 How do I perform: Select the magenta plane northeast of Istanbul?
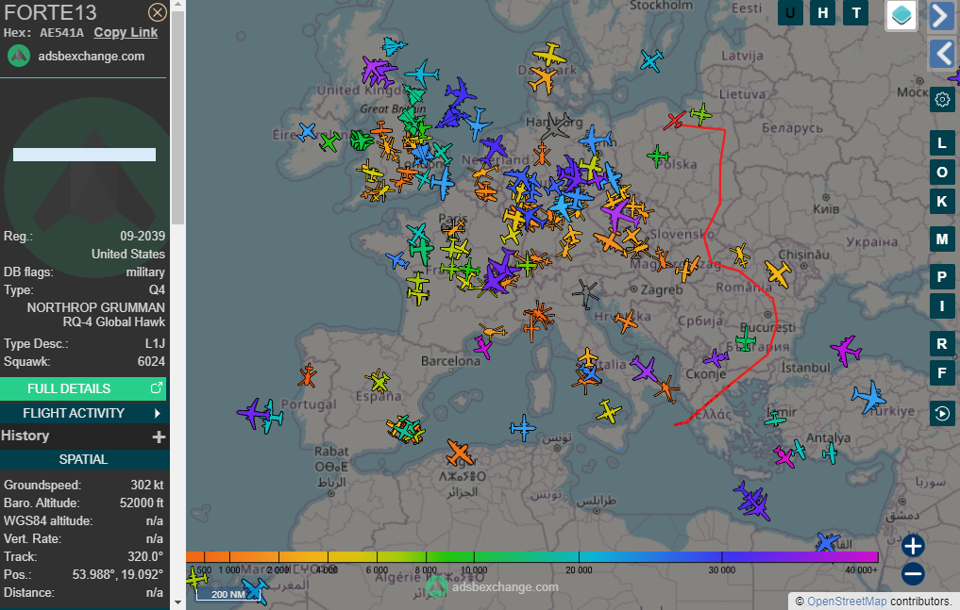pos(846,350)
